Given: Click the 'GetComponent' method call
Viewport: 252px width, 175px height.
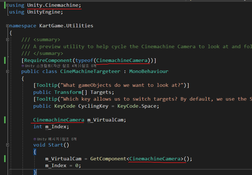Looking at the screenshot, I should point(108,159).
